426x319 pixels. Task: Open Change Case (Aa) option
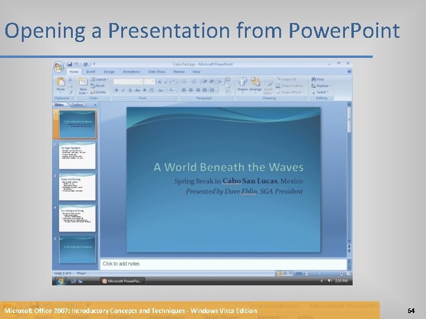160,90
